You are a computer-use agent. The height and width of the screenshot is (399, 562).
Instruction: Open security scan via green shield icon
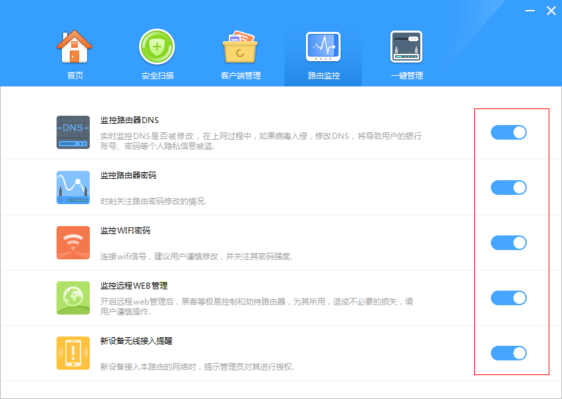[x=157, y=47]
